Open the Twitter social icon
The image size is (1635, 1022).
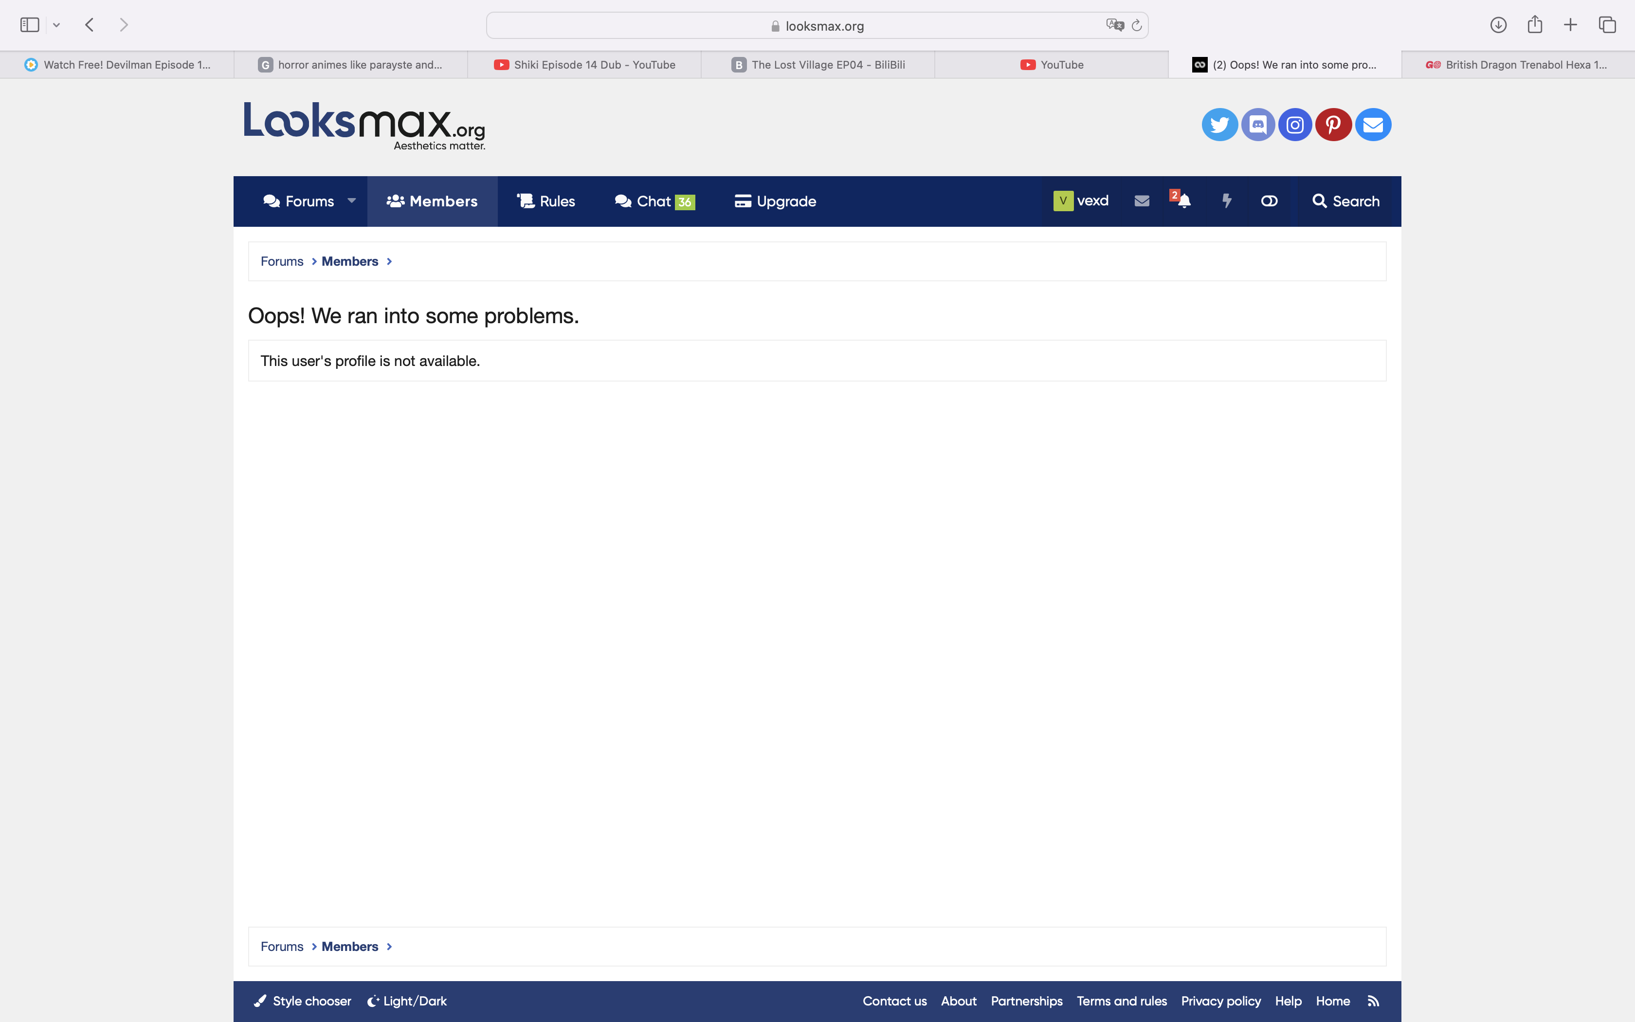coord(1219,125)
